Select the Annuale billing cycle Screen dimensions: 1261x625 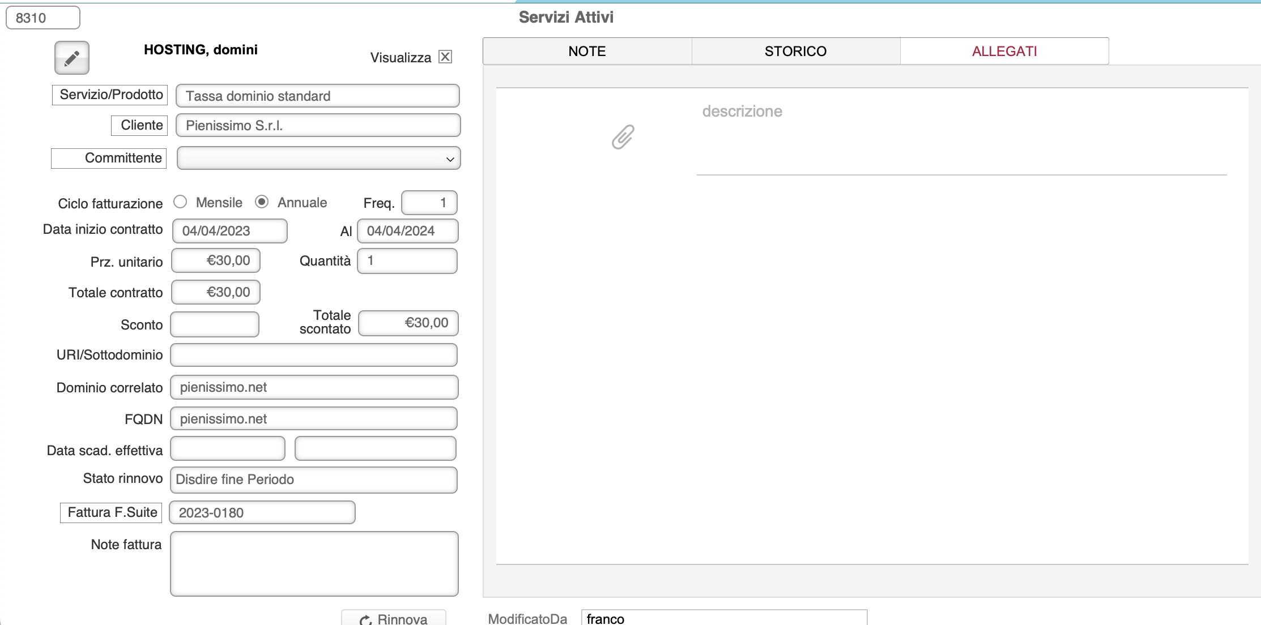click(x=262, y=202)
